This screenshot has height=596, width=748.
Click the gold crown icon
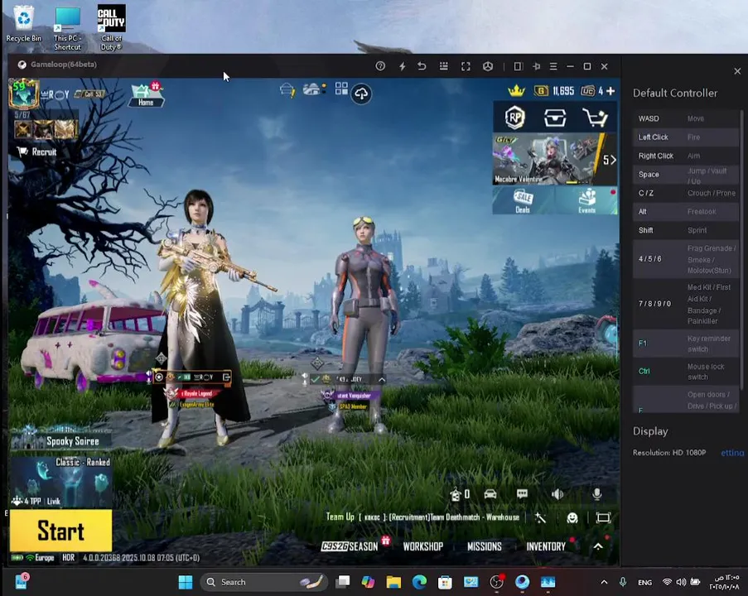(x=516, y=90)
